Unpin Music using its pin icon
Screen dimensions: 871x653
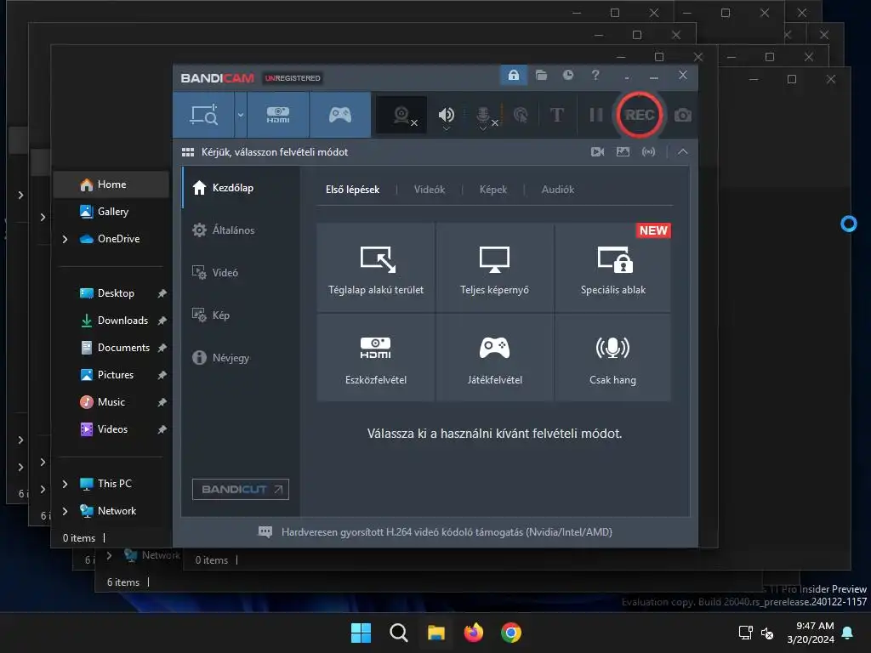[x=162, y=402]
